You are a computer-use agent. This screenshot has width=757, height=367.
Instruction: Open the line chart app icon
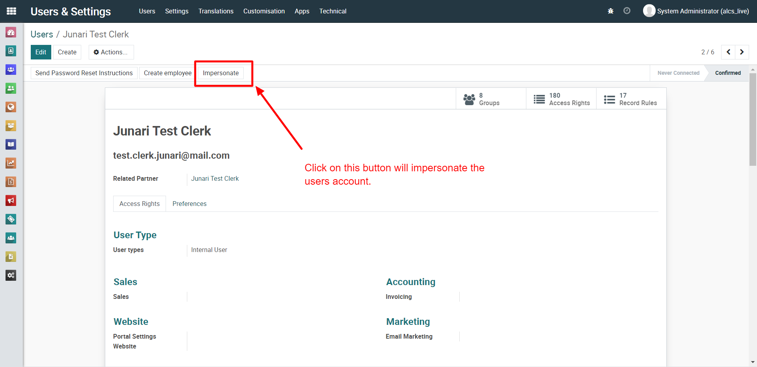pos(11,163)
